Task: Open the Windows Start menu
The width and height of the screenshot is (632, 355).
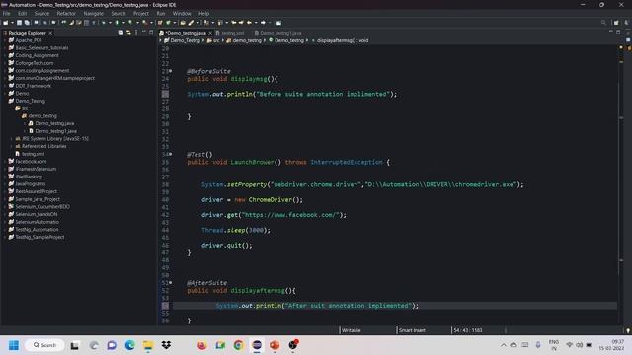Action: [14, 345]
